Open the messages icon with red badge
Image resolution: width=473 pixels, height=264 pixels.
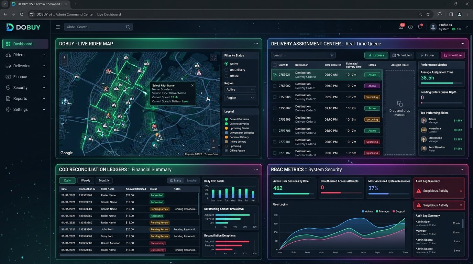pyautogui.click(x=401, y=27)
